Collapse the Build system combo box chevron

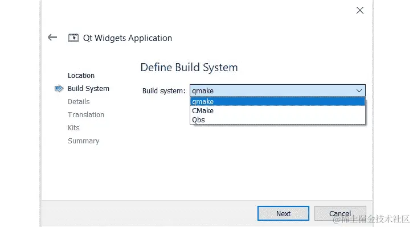[359, 91]
